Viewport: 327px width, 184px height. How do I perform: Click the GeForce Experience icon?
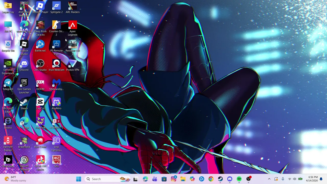click(8, 67)
